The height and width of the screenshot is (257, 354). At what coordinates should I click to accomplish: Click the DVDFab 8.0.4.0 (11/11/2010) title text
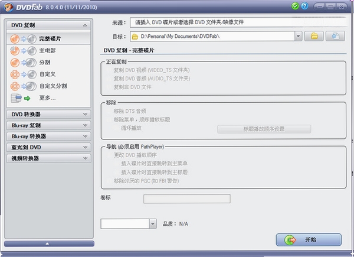point(57,7)
